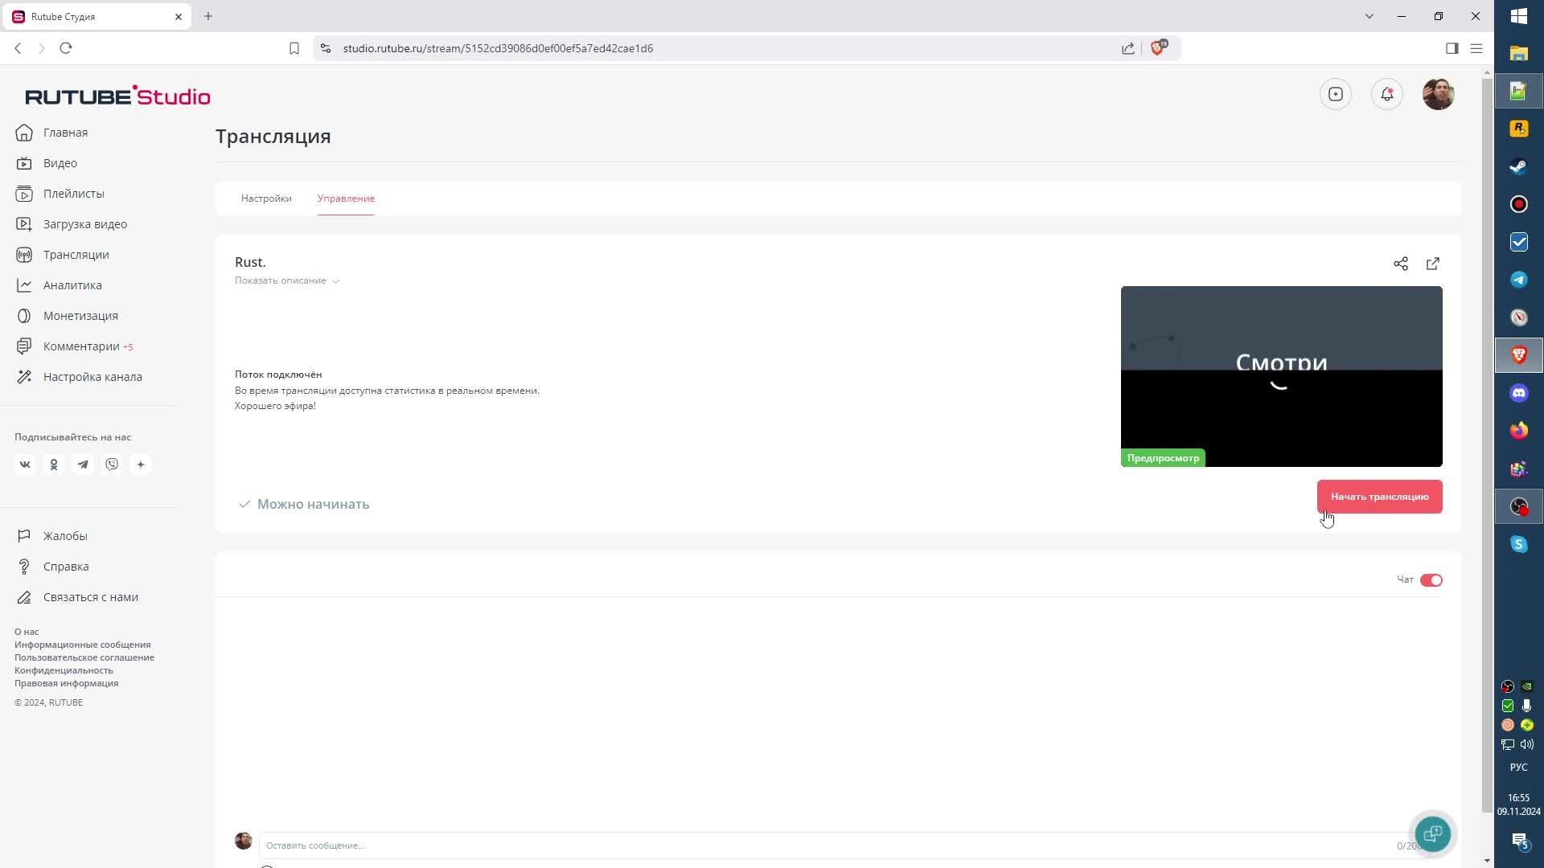Open the VK social link icon

click(25, 465)
